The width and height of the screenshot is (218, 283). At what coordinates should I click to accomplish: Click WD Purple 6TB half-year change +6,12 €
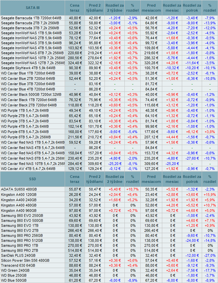tap(192, 132)
